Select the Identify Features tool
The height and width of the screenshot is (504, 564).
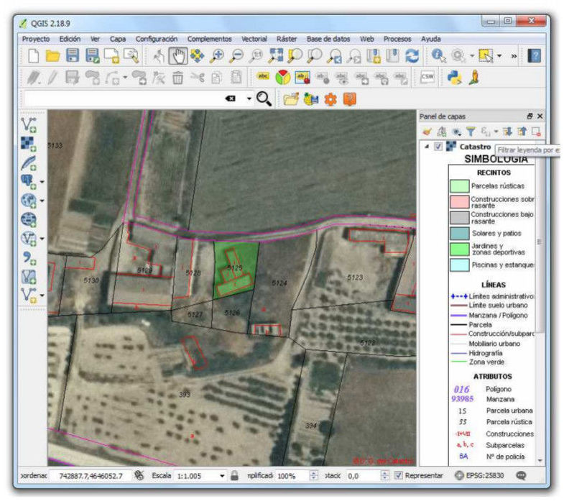(439, 56)
